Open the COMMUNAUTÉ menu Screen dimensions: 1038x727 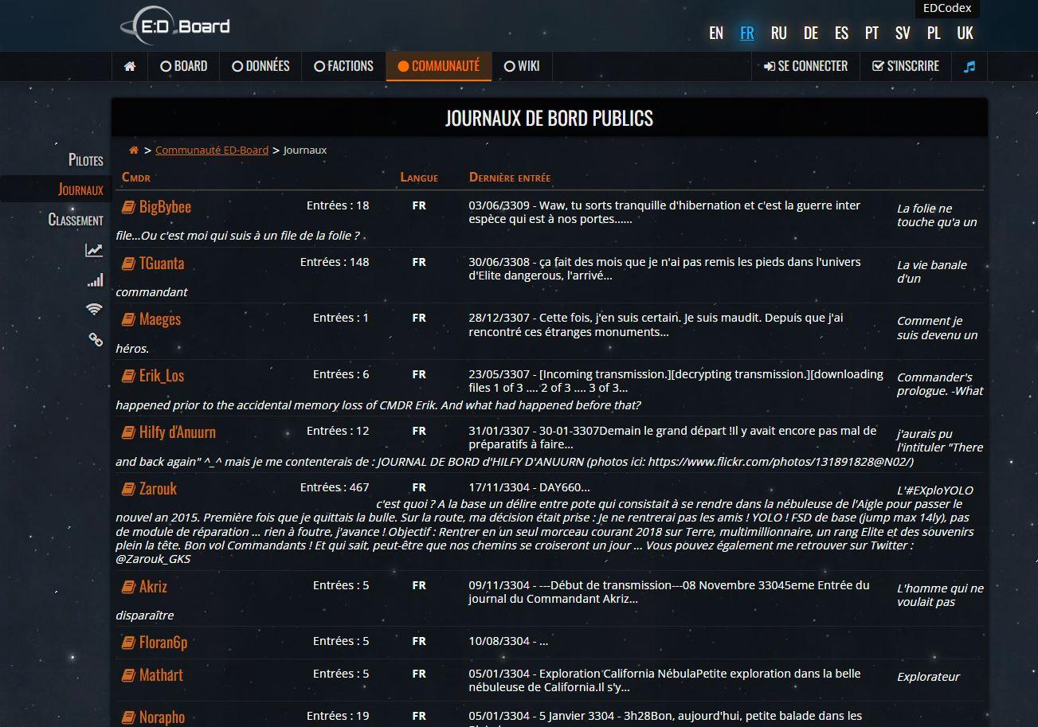click(x=439, y=66)
